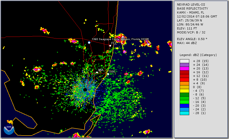Click the - 4 (7) legend label
Image resolution: width=229 pixels, height=139 pixels.
198,91
